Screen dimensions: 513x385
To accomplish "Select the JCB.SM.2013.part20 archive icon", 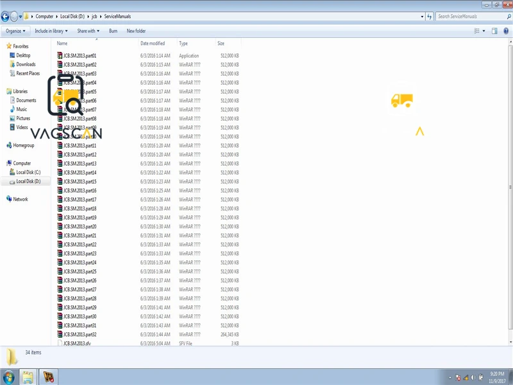I will point(60,227).
